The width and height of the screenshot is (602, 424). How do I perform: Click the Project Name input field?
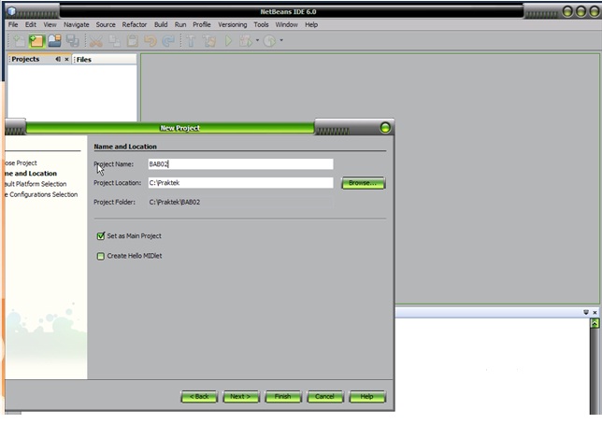pyautogui.click(x=241, y=164)
